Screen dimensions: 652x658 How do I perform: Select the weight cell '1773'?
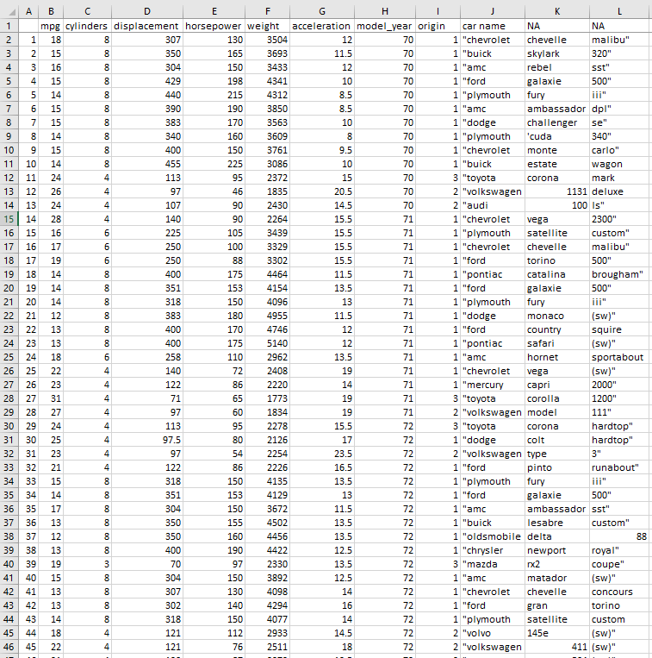[267, 398]
